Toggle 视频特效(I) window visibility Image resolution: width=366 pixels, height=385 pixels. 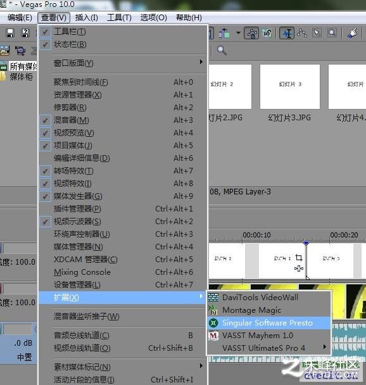[123, 184]
